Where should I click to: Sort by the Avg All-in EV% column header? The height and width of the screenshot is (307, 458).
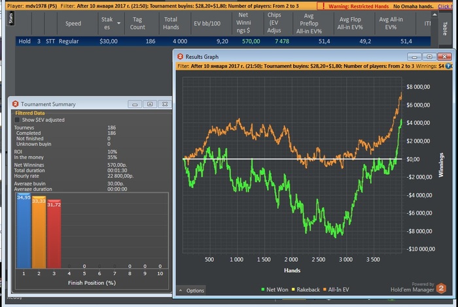(391, 24)
